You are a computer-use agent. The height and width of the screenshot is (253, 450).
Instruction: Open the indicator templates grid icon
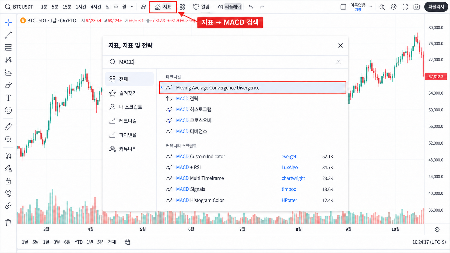182,7
